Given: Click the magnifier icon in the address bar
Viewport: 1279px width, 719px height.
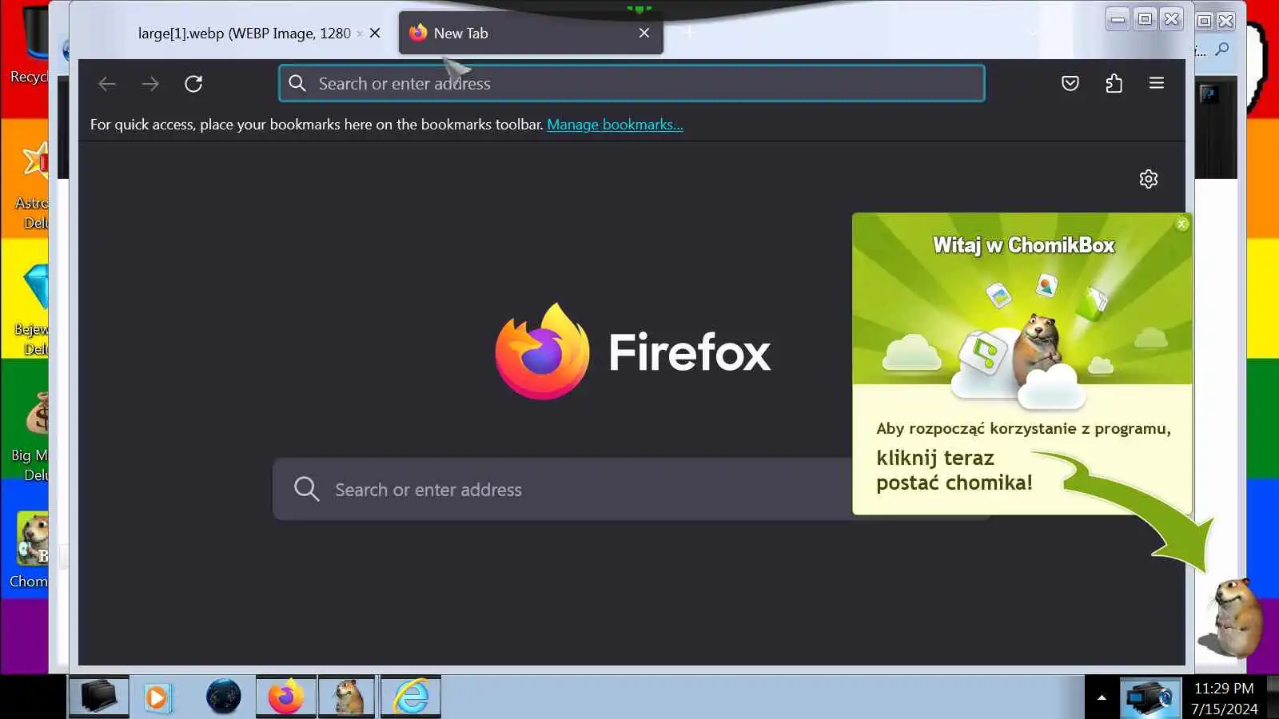Looking at the screenshot, I should (297, 83).
